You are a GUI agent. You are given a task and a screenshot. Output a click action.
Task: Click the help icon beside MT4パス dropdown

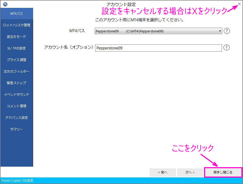click(227, 31)
